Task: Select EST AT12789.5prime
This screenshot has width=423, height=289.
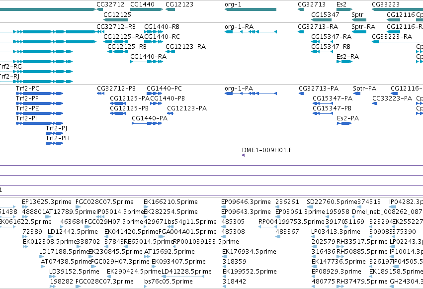Action: 71,212
